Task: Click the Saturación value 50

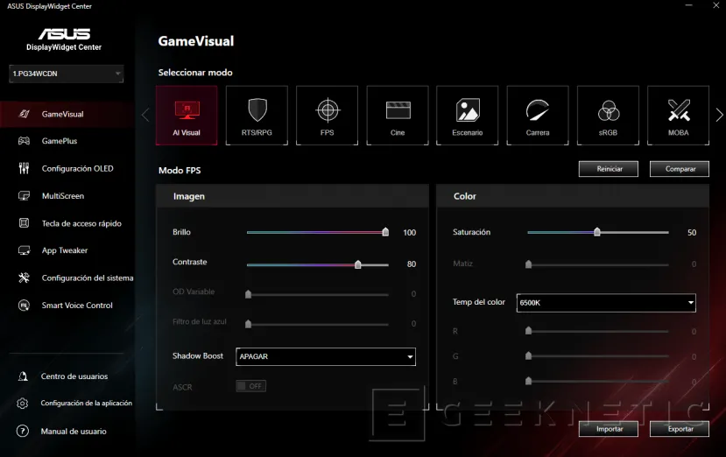Action: point(692,232)
